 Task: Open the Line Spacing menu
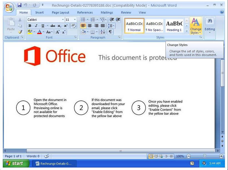pos(111,26)
